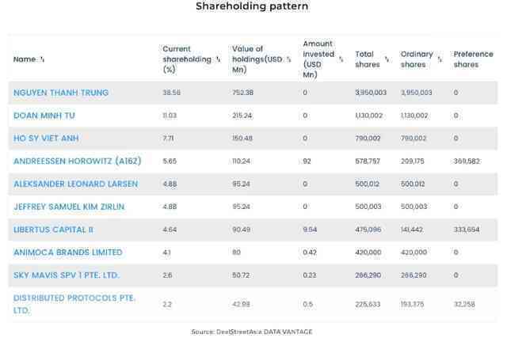Open LIBERTUS CAPITAL II link

tap(53, 230)
